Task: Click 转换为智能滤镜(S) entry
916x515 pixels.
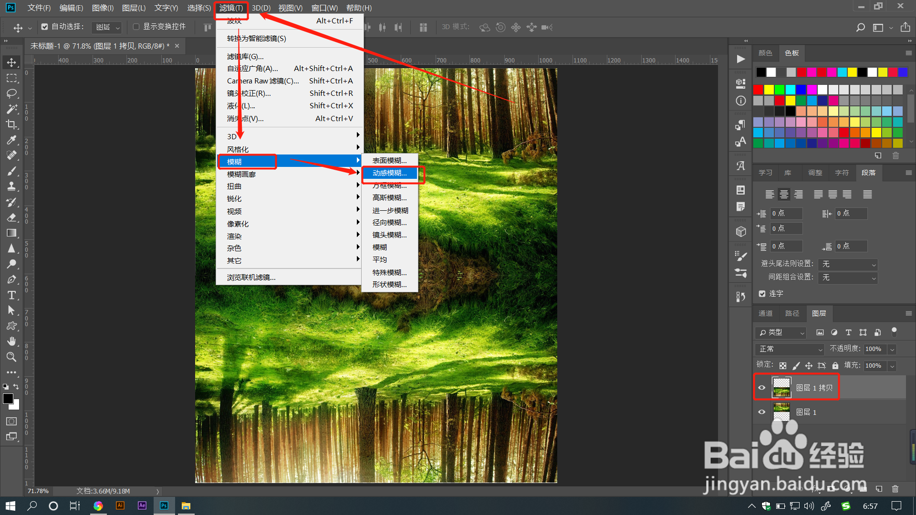Action: pos(257,39)
